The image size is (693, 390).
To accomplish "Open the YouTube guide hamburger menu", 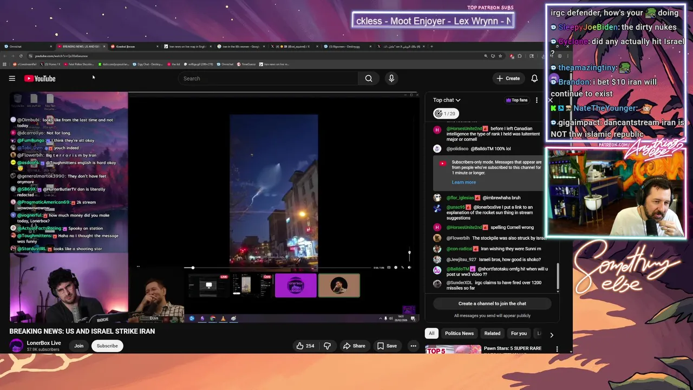I will click(x=12, y=79).
